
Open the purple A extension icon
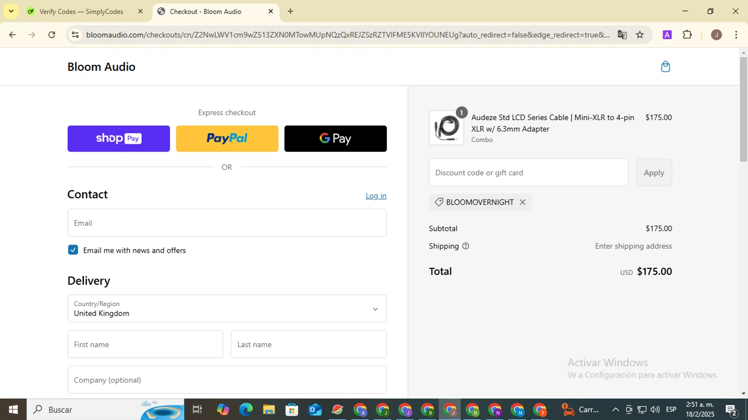(x=667, y=35)
